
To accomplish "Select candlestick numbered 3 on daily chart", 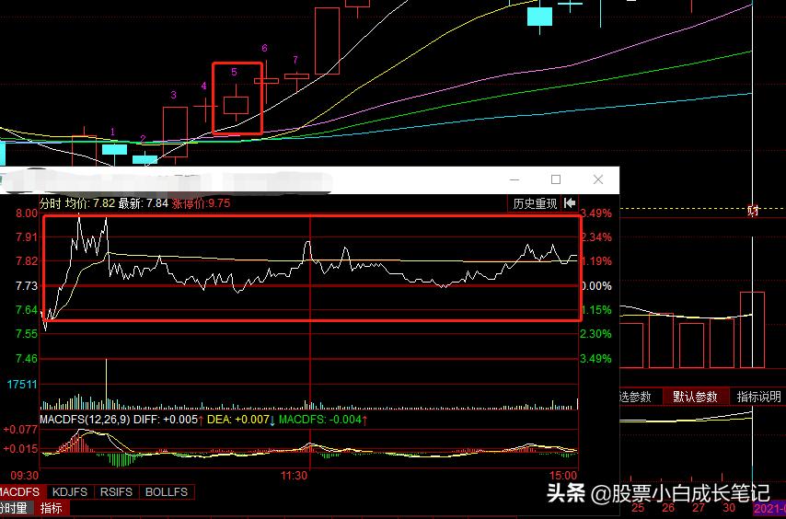I will (175, 133).
